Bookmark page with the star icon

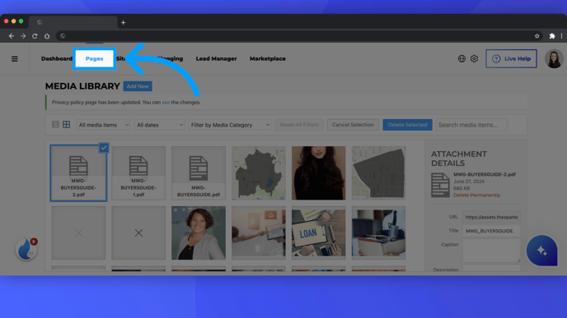click(x=537, y=35)
